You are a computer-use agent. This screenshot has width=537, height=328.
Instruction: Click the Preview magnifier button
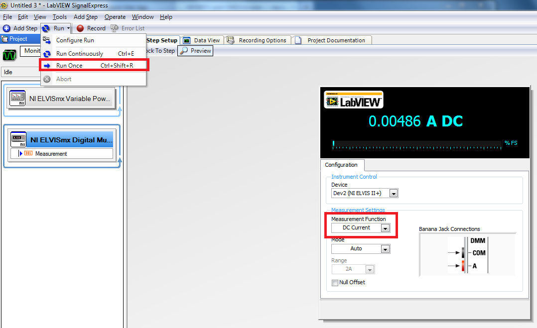coord(195,51)
